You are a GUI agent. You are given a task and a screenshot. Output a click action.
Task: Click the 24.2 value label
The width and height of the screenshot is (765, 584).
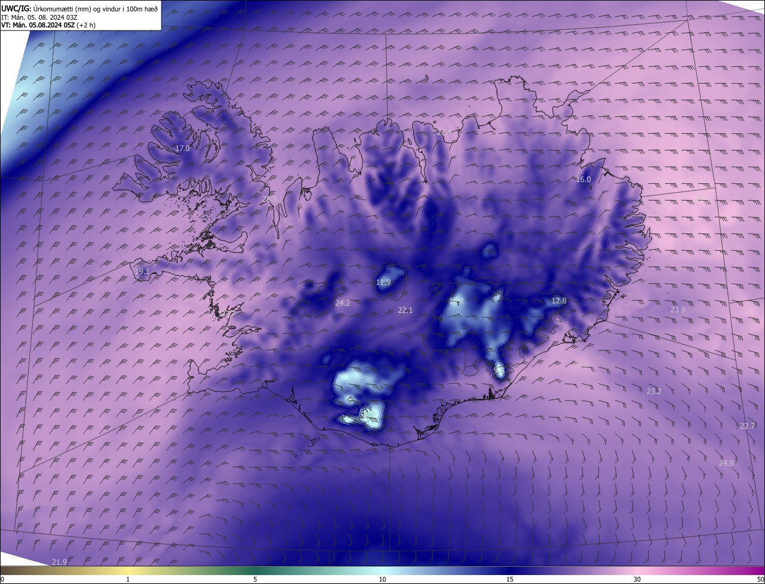tap(342, 303)
